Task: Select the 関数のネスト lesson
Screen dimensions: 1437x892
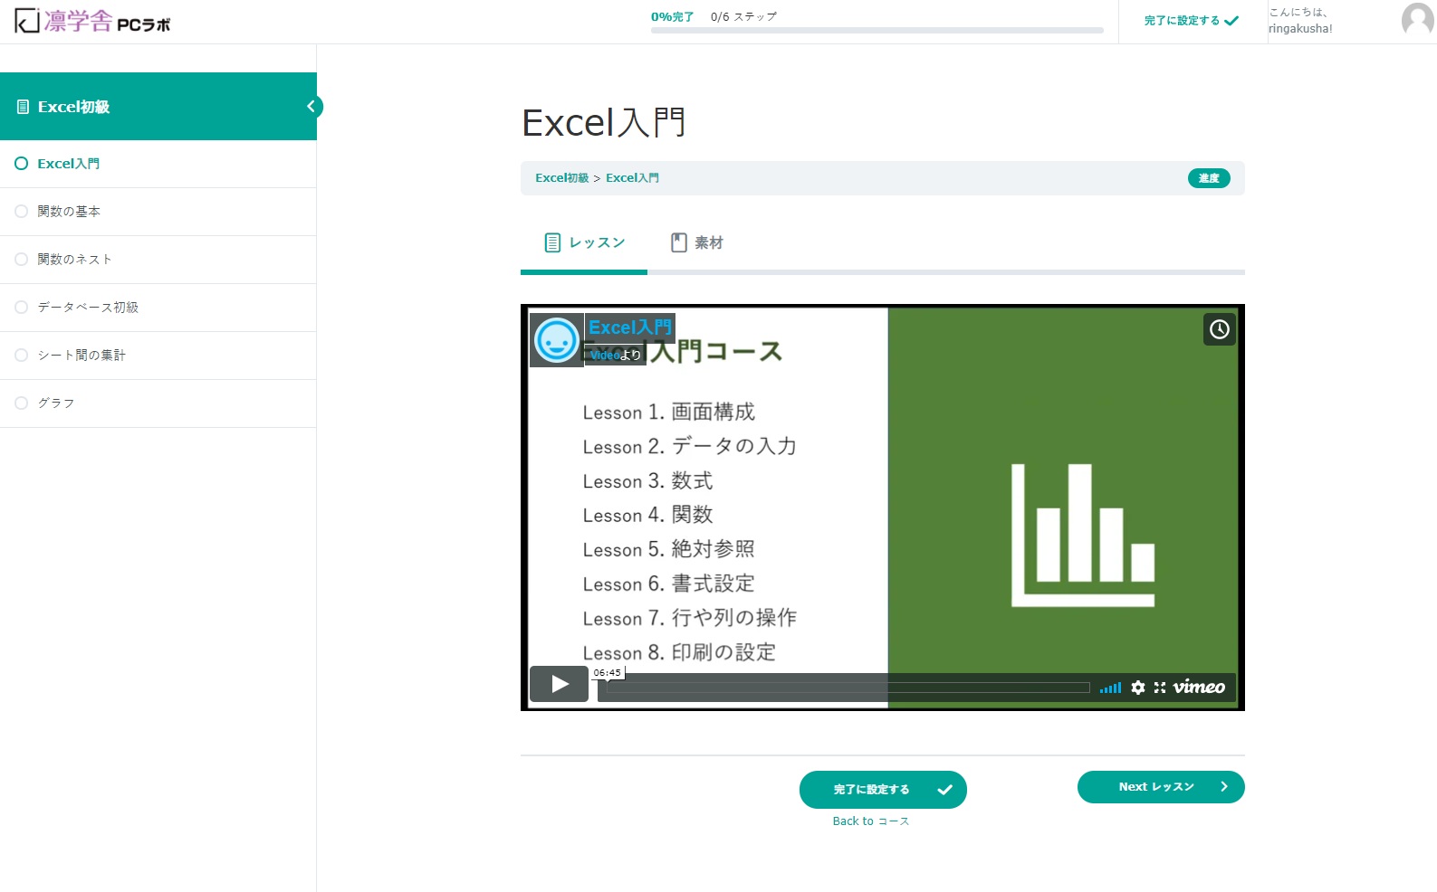Action: coord(74,260)
